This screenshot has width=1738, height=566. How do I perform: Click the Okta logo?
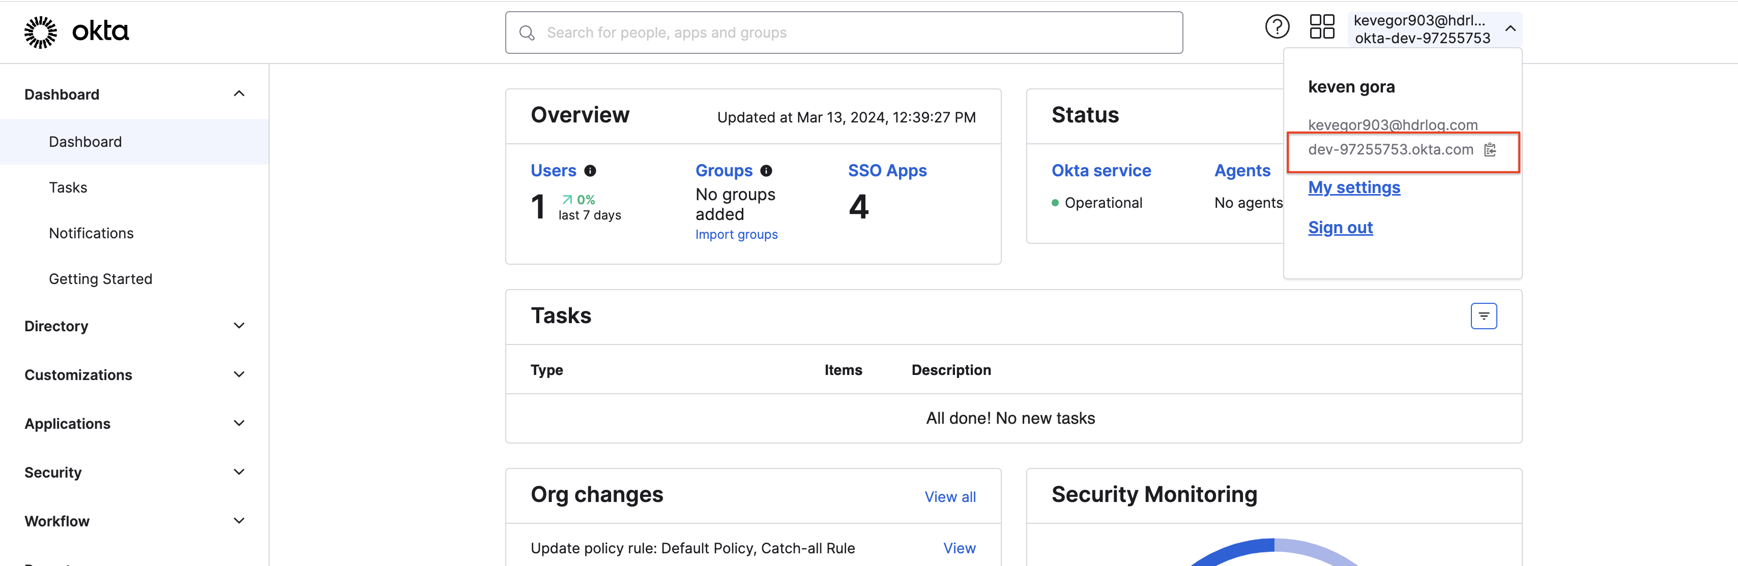[x=76, y=32]
